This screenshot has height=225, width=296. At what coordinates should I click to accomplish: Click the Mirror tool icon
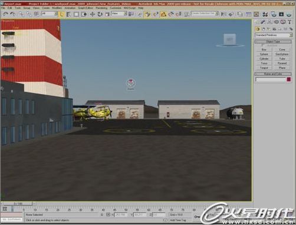click(x=223, y=14)
